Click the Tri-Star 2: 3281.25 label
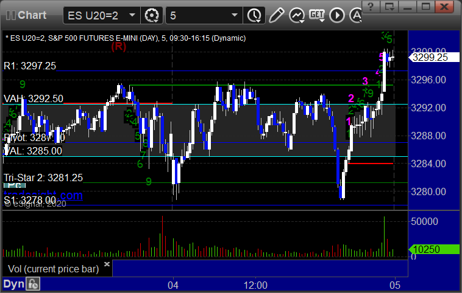462x293 pixels. click(x=43, y=178)
